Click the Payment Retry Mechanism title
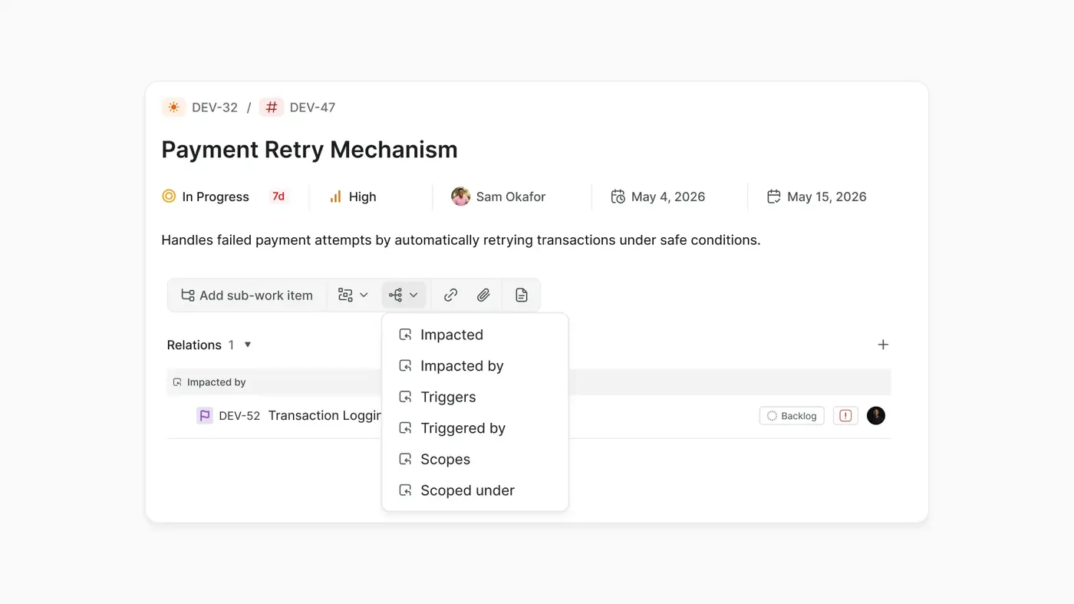The width and height of the screenshot is (1074, 604). click(x=309, y=150)
